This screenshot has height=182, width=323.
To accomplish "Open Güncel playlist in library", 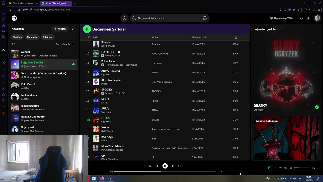I will [x=44, y=54].
